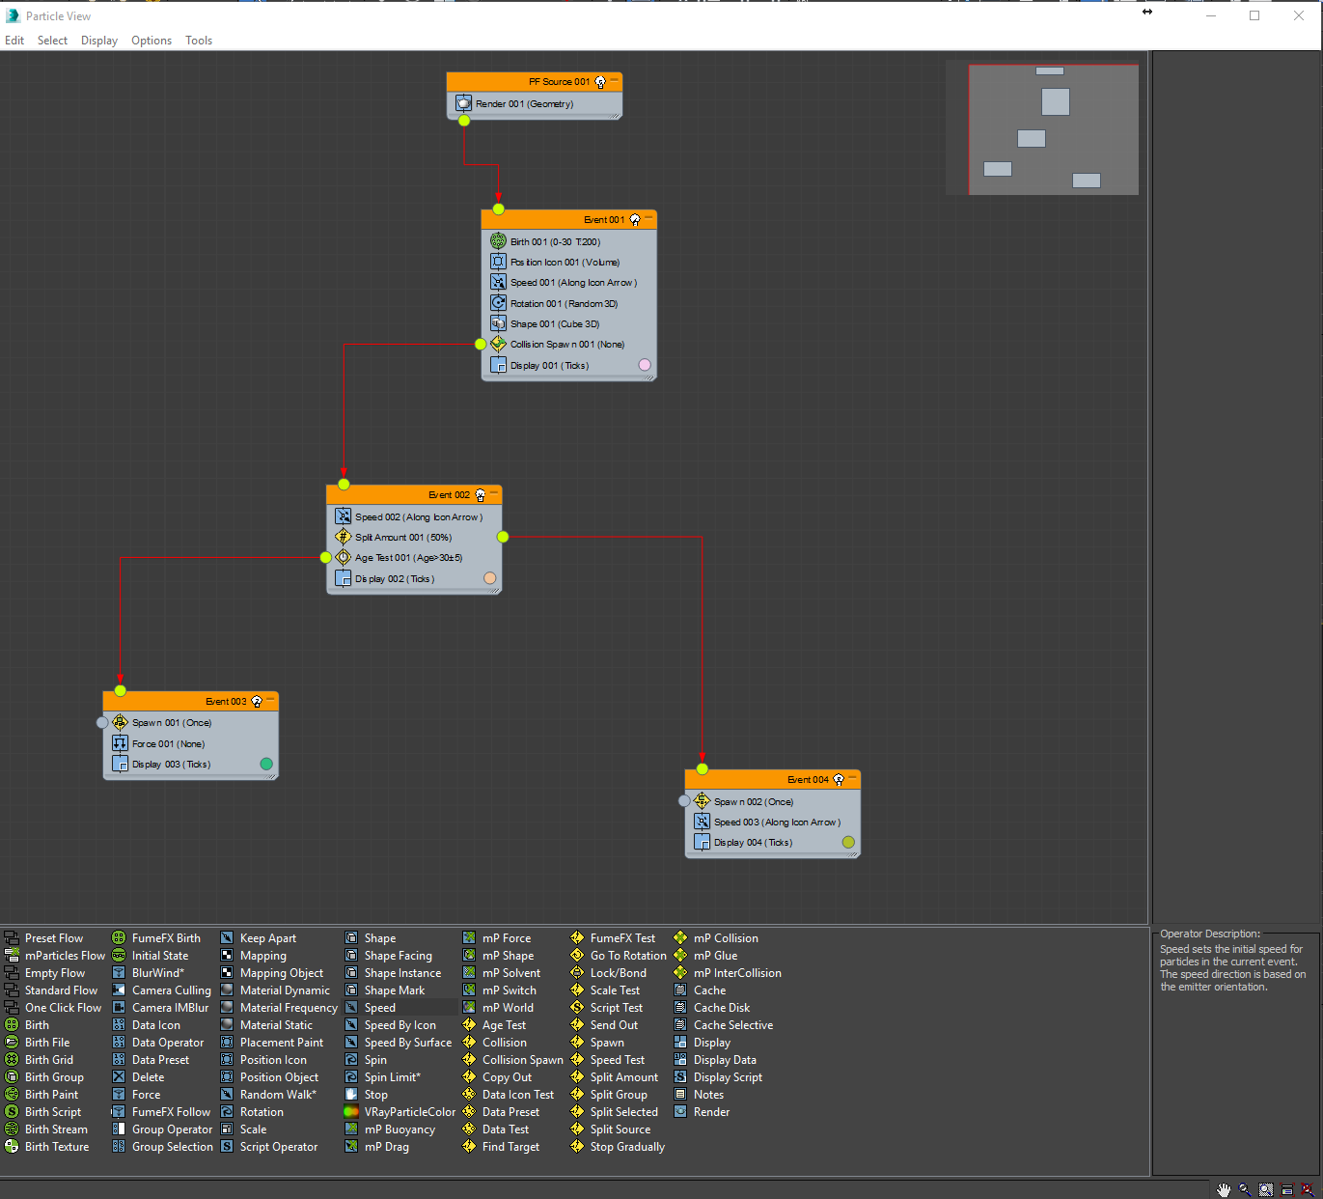Viewport: 1323px width, 1199px height.
Task: Toggle the Event 003 lightbulb
Action: 257,702
